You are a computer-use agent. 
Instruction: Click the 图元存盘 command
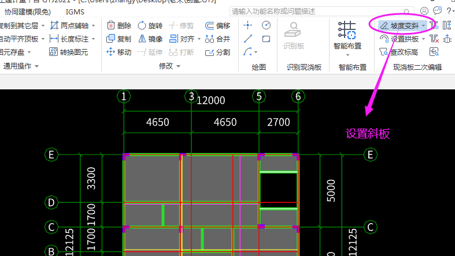pyautogui.click(x=13, y=52)
